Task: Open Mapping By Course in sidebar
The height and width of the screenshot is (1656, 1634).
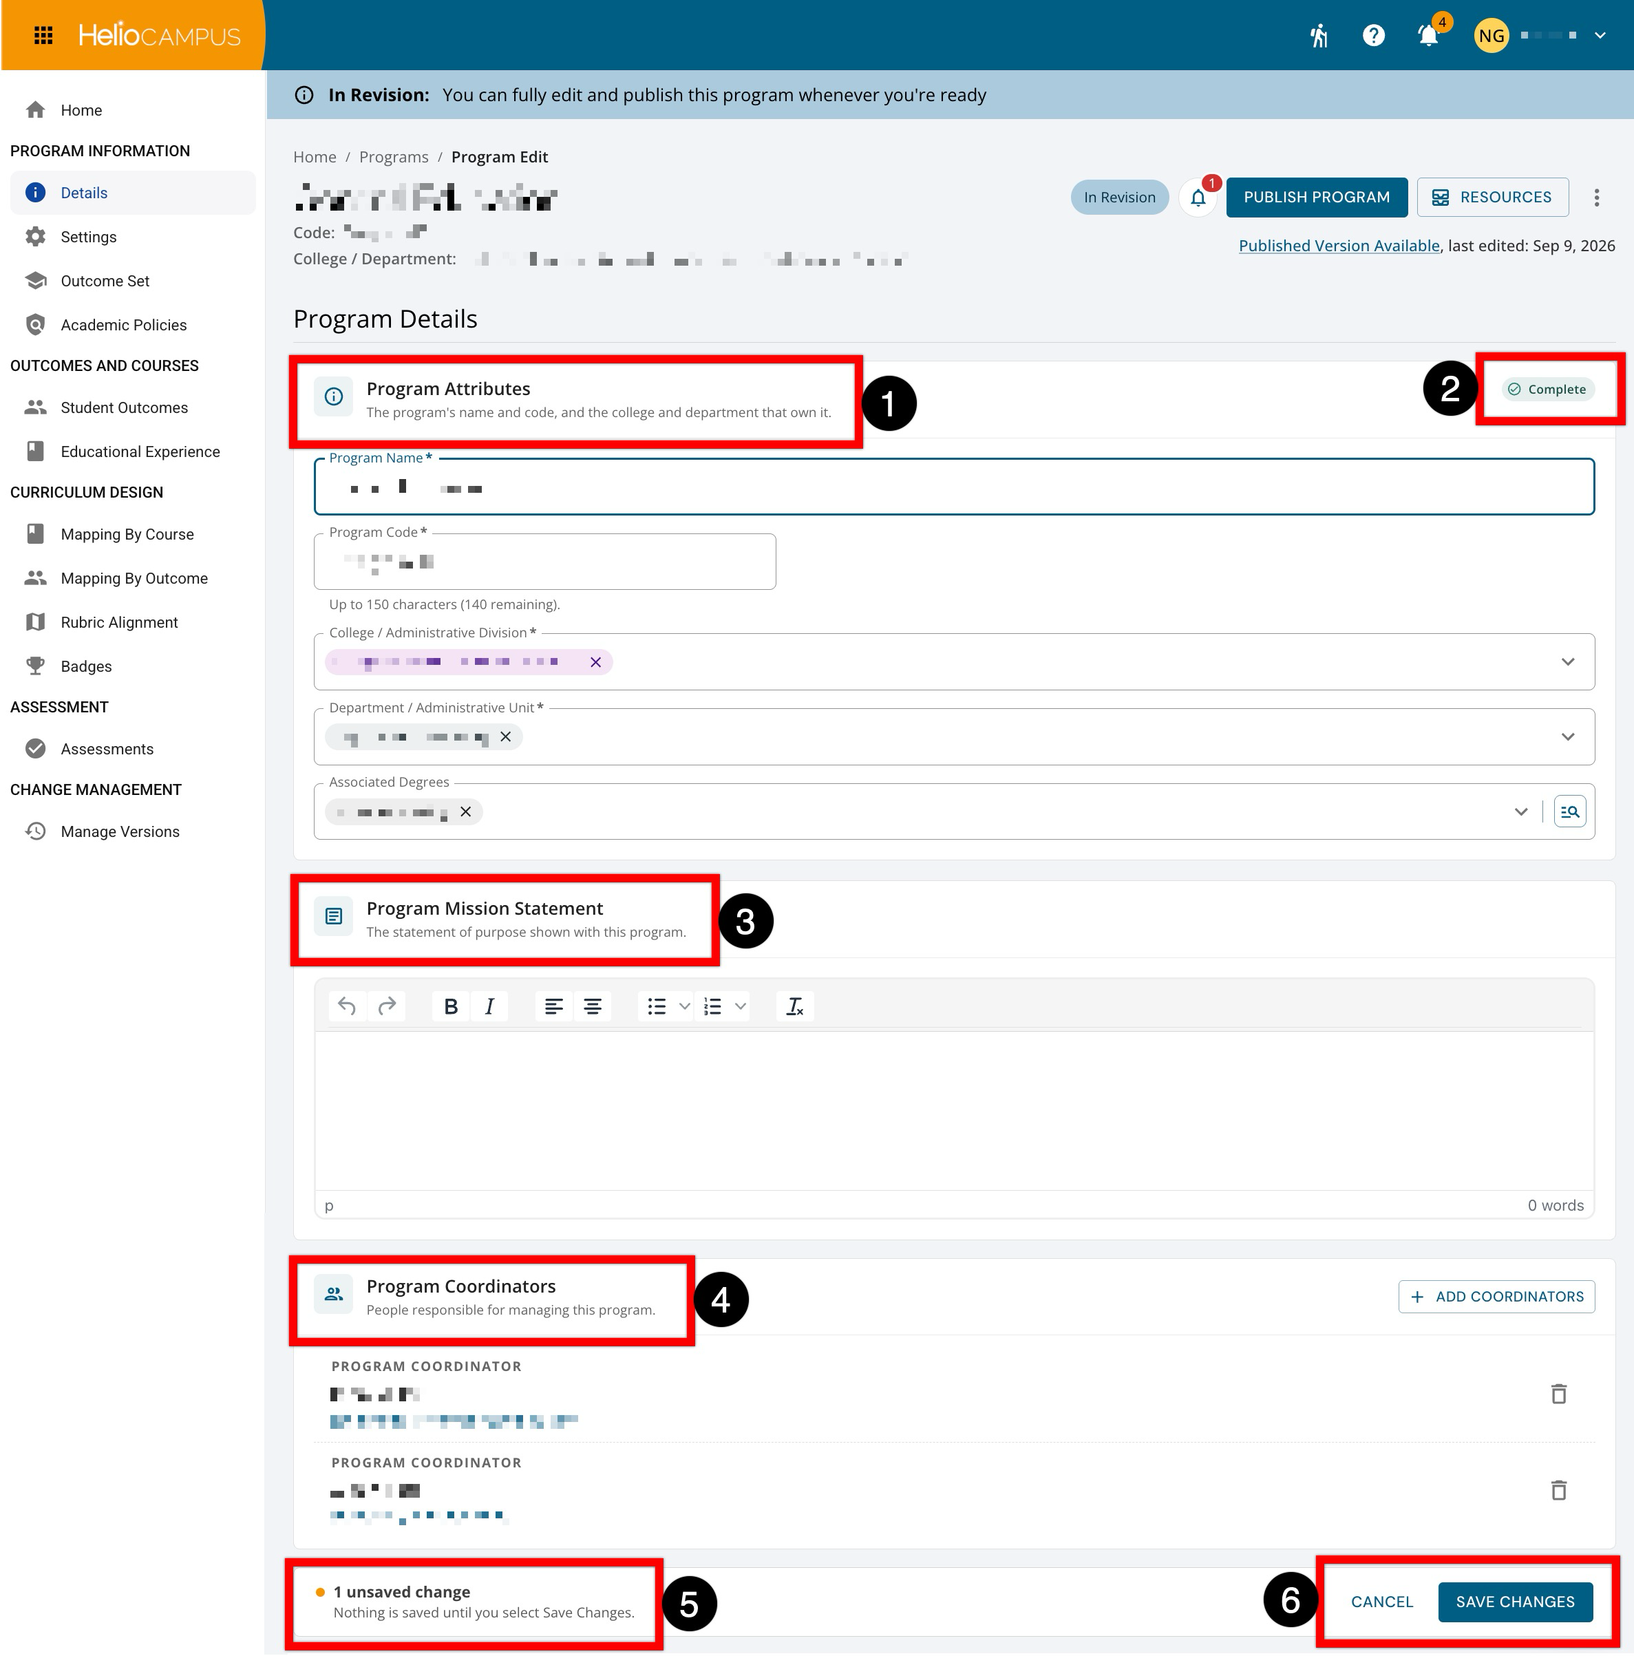Action: point(133,534)
